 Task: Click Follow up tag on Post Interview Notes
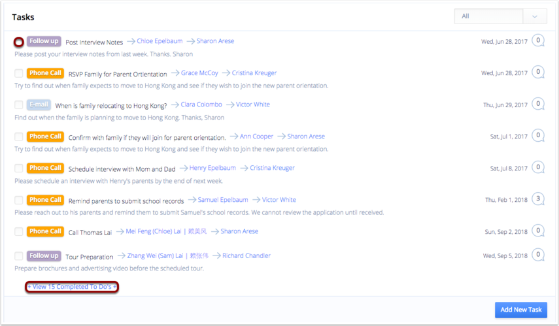(x=44, y=41)
